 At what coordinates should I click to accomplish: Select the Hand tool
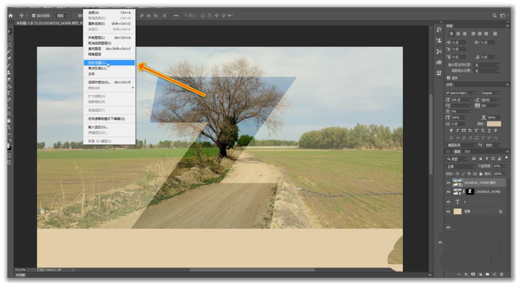tap(9, 121)
